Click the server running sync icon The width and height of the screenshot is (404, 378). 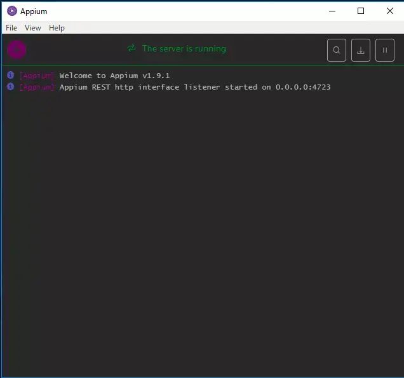[131, 48]
